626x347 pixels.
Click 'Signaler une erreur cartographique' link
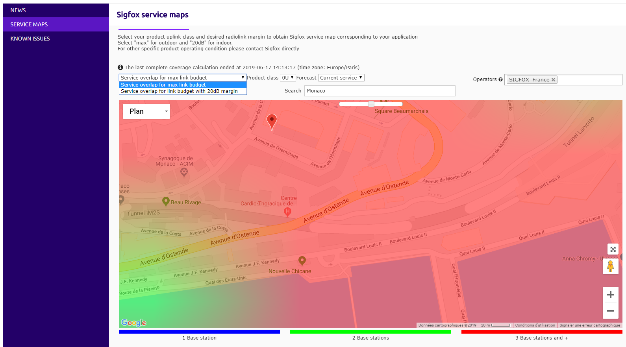pyautogui.click(x=590, y=325)
